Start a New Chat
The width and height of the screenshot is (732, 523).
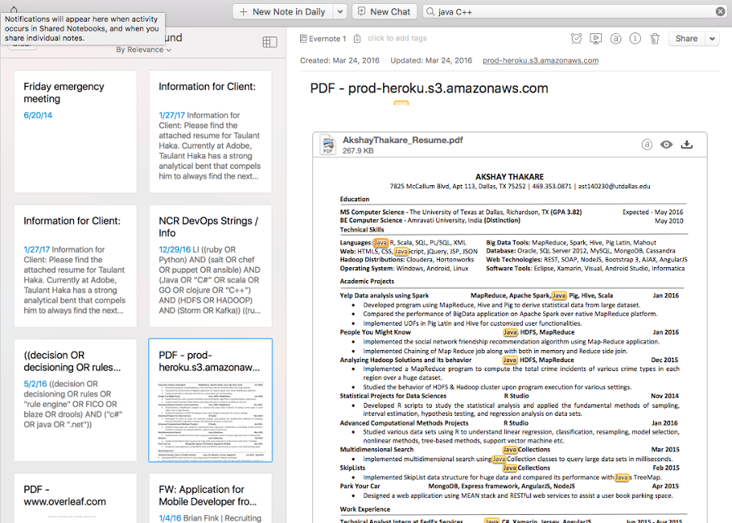point(384,11)
